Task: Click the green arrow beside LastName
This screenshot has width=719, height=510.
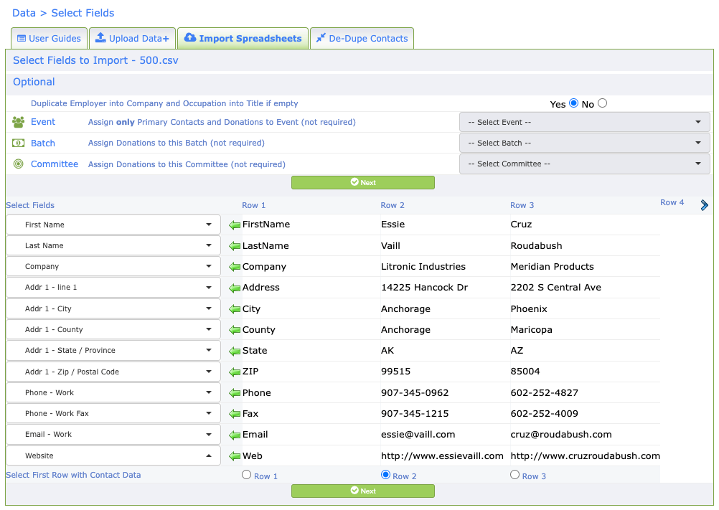Action: tap(235, 246)
